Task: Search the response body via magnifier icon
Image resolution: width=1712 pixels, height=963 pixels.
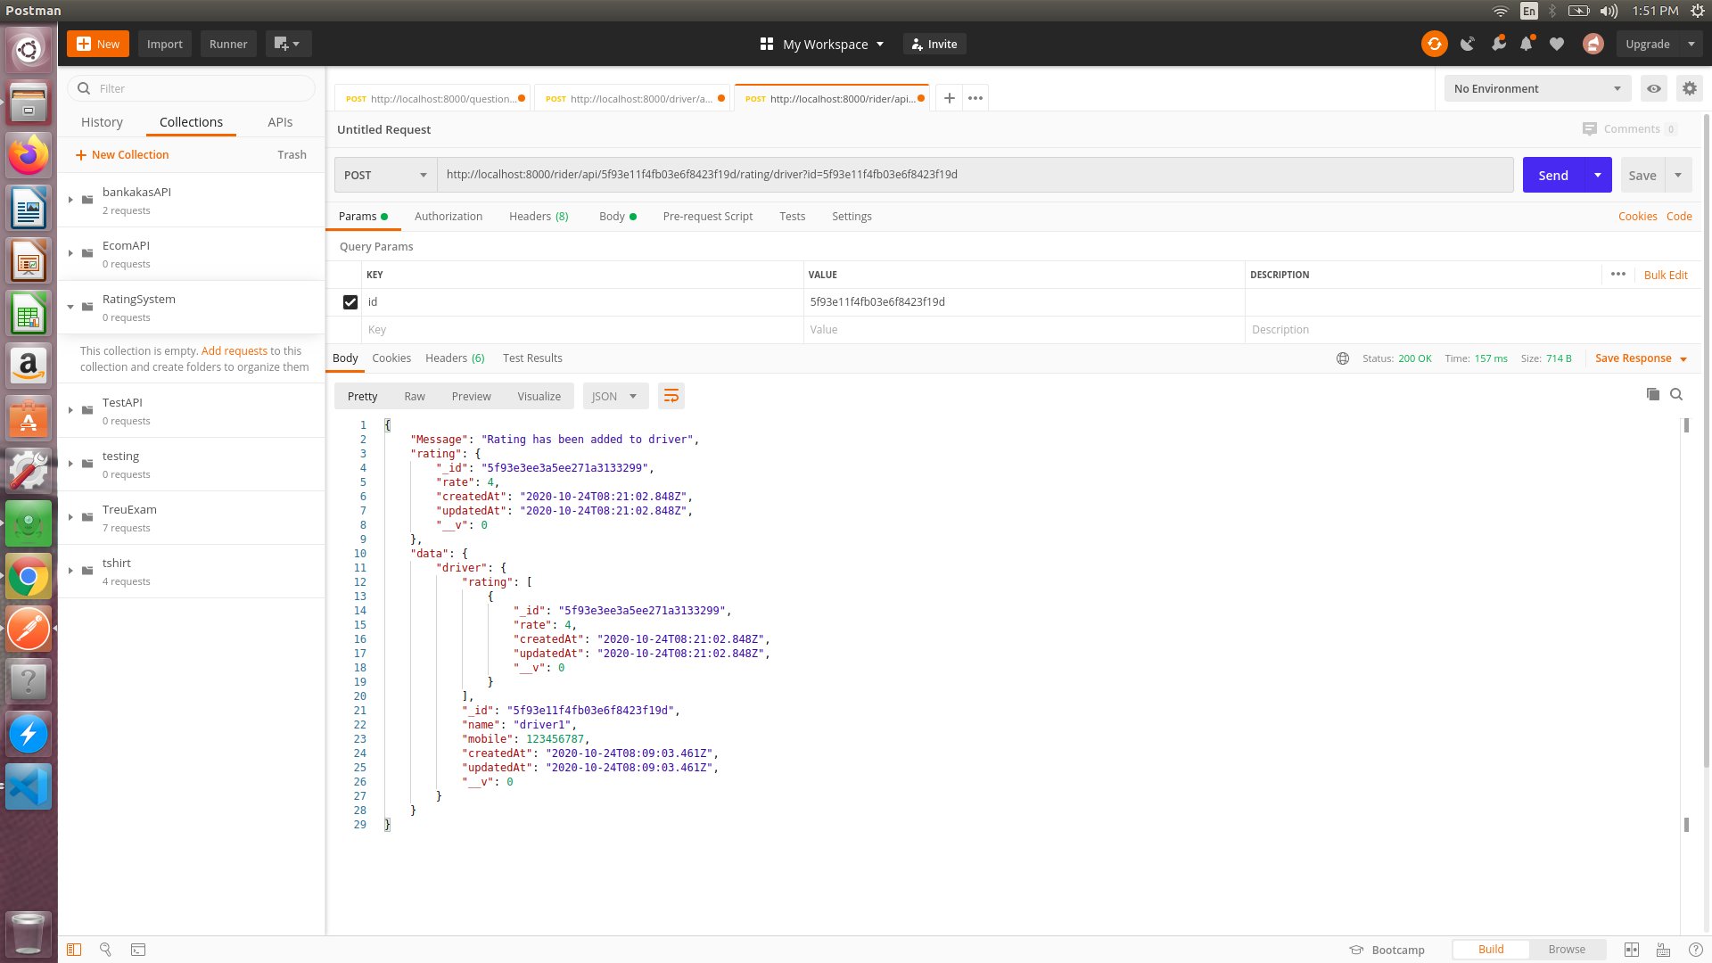Action: (x=1676, y=394)
